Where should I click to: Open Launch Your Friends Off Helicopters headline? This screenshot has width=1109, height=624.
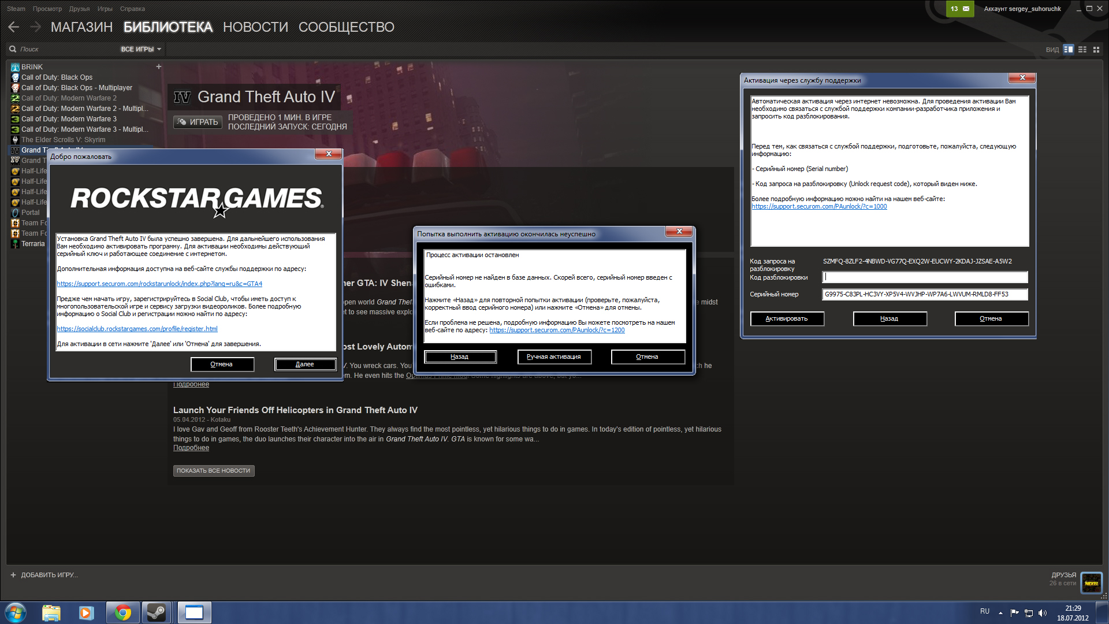click(295, 410)
